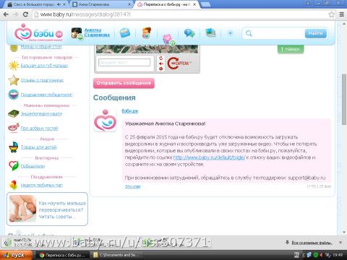347x260 pixels.
Task: Click the captcha text input field
Action: 124,63
